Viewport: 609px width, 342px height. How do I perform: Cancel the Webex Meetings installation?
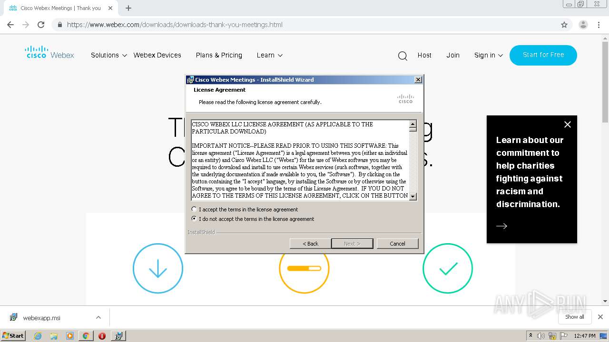pos(397,243)
